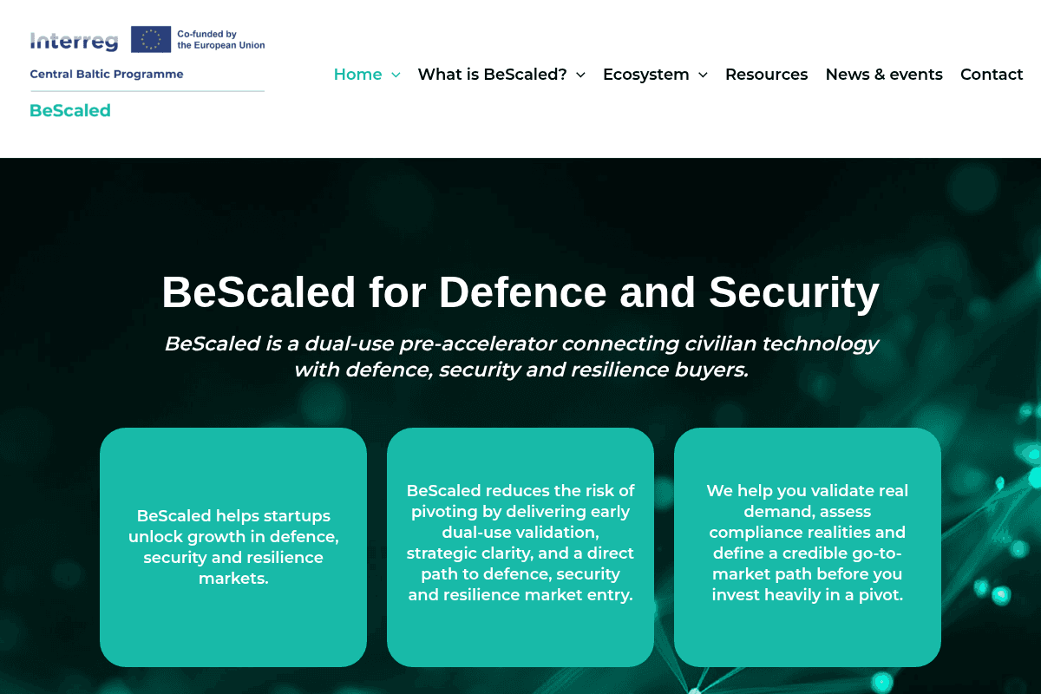This screenshot has height=694, width=1041.
Task: Expand the What is BeScaled? chevron
Action: [580, 75]
